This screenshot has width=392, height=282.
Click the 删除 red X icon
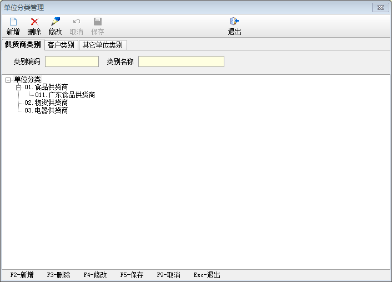tap(34, 22)
